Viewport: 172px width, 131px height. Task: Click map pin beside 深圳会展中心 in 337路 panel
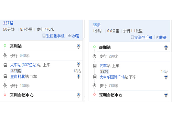click(x=78, y=95)
